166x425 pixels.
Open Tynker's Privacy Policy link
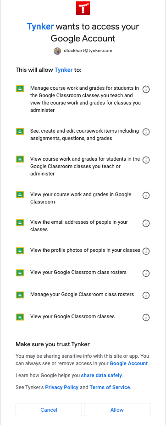click(62, 387)
